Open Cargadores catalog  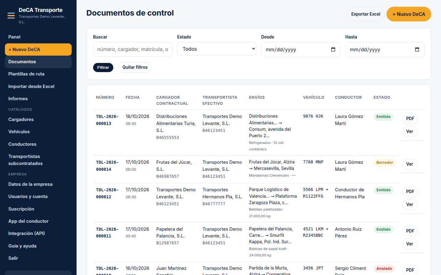[x=38, y=119]
